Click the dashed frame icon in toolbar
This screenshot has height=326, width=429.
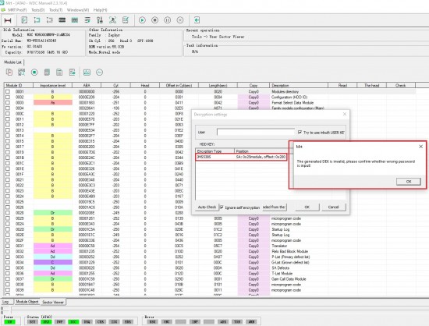pyautogui.click(x=49, y=20)
